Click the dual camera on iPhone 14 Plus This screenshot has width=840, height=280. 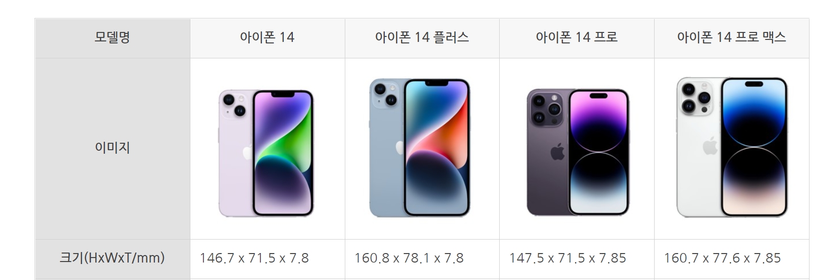[386, 95]
